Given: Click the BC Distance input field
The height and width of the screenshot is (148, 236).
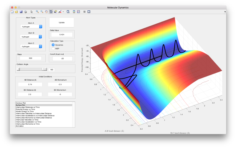Looking at the screenshot, I should click(x=30, y=94).
